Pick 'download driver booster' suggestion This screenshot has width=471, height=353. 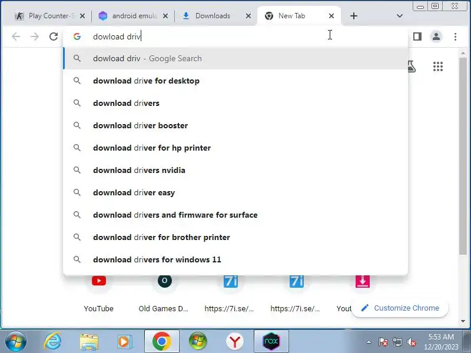click(235, 125)
